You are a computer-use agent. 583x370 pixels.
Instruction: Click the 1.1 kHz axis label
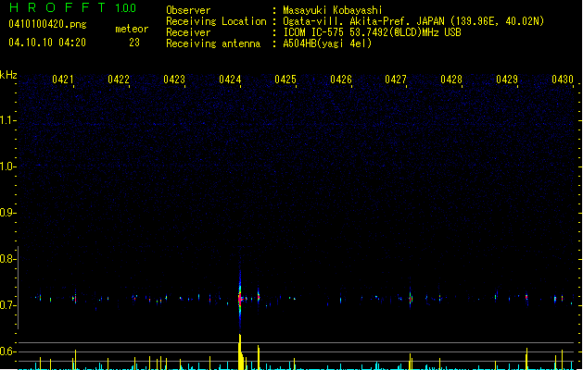(7, 120)
